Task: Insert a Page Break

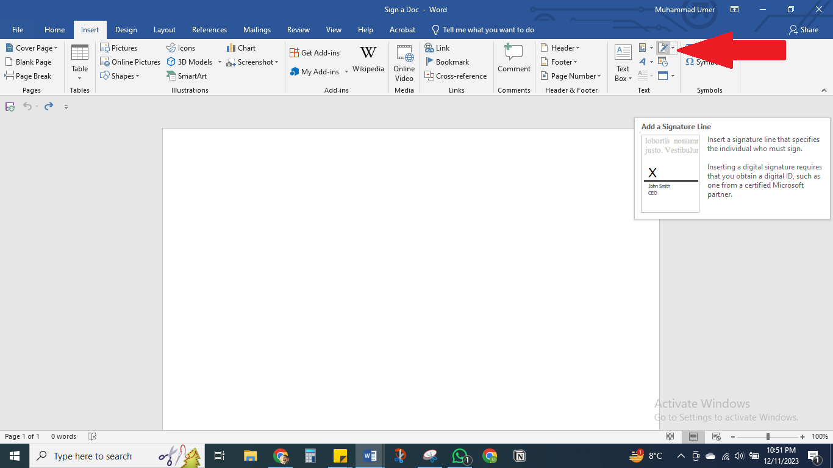Action: tap(28, 76)
